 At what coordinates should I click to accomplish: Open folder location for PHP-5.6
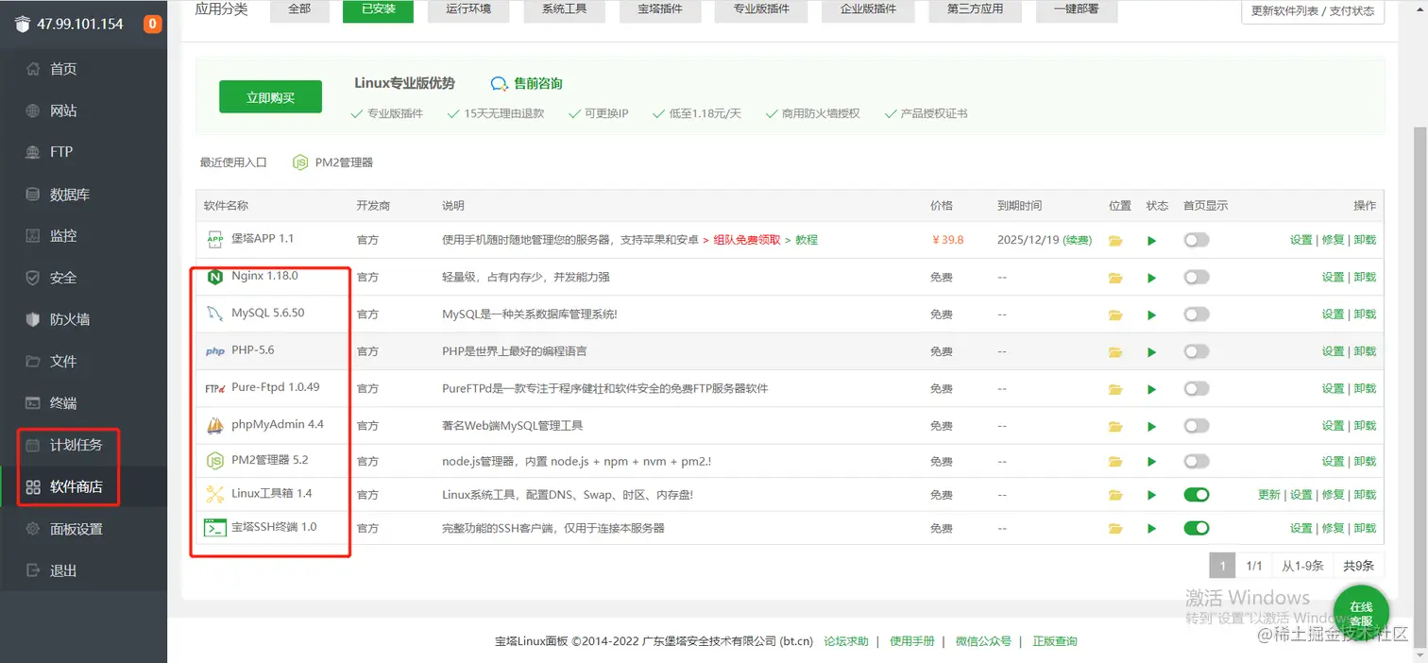[1115, 352]
